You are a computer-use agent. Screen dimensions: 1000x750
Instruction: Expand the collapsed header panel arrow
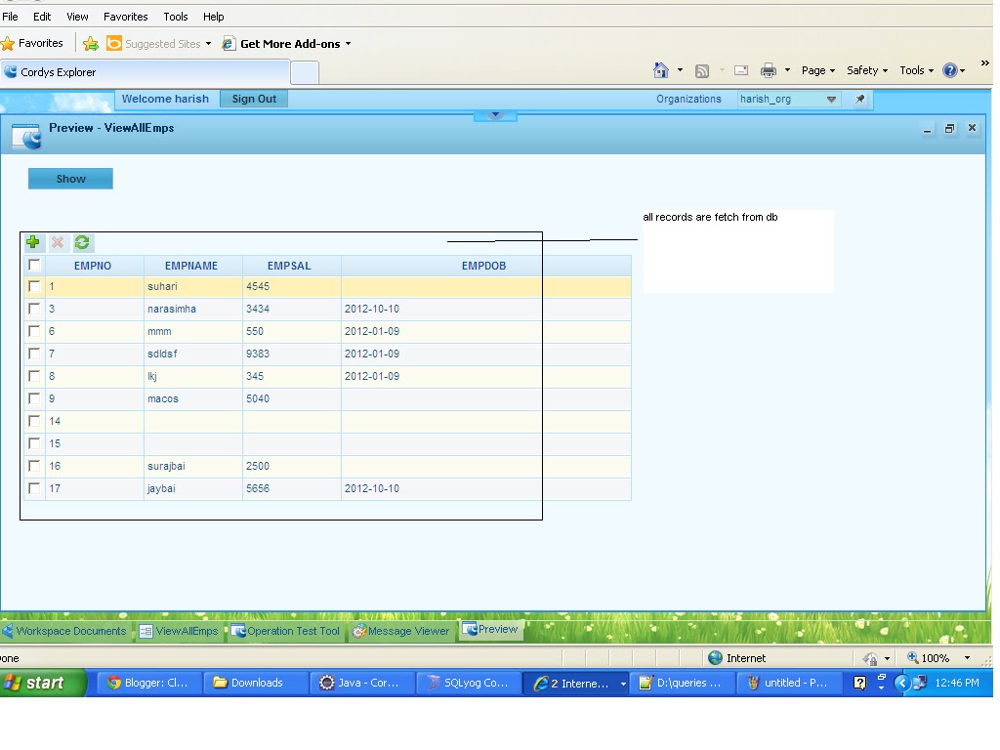coord(495,115)
